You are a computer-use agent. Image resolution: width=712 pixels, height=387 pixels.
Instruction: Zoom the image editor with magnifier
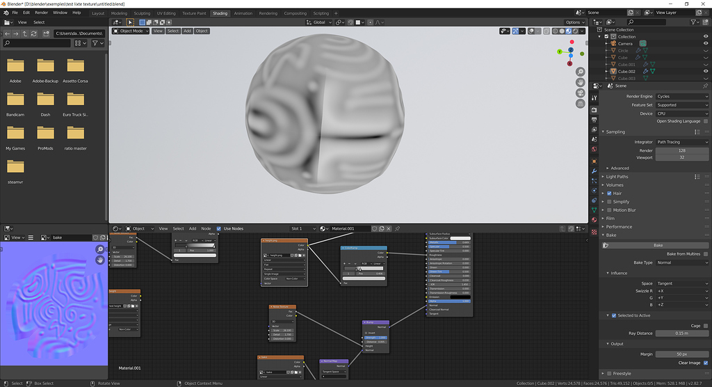(100, 249)
